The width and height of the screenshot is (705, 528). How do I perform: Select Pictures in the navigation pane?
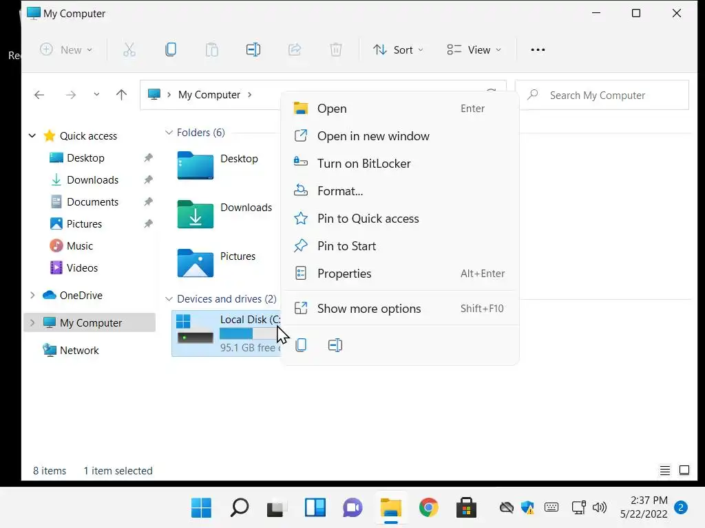click(x=84, y=224)
